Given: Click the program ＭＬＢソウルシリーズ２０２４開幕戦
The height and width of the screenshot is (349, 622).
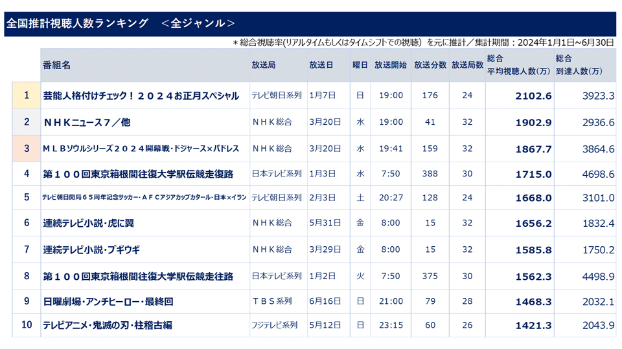Looking at the screenshot, I should pyautogui.click(x=106, y=149).
